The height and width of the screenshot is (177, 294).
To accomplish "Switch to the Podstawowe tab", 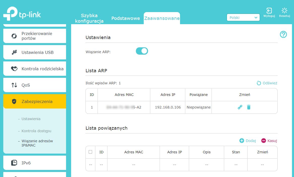I will 126,18.
